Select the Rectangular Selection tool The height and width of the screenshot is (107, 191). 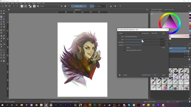1,50
